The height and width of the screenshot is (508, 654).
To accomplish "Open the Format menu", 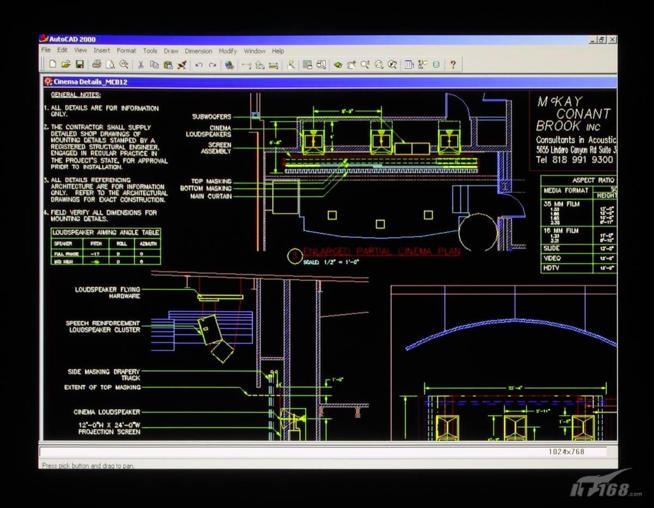I will point(126,51).
